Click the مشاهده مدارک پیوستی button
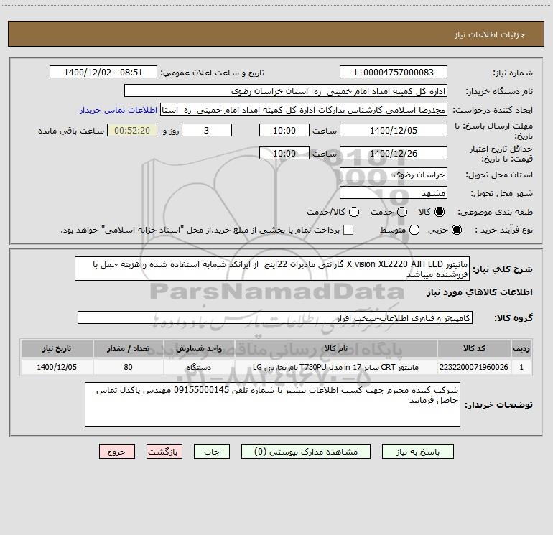This screenshot has width=553, height=535. click(306, 452)
